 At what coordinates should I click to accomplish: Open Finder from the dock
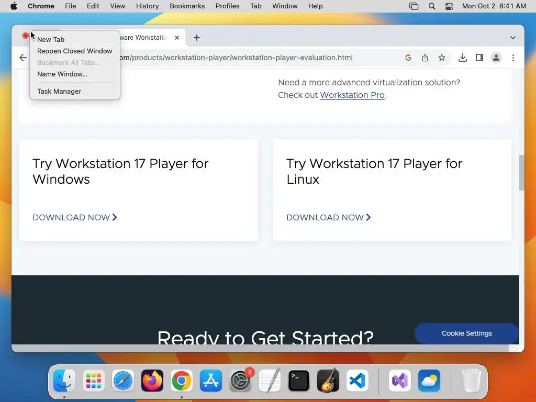[x=64, y=381]
